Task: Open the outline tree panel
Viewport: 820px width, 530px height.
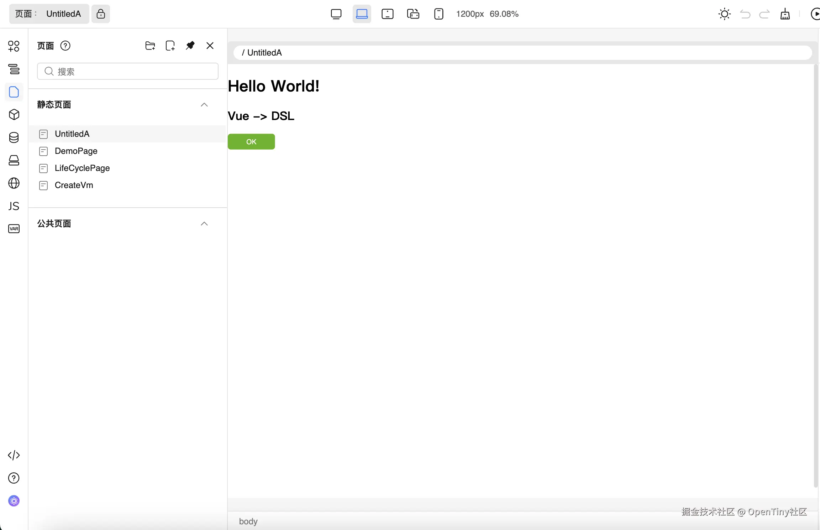Action: 14,69
